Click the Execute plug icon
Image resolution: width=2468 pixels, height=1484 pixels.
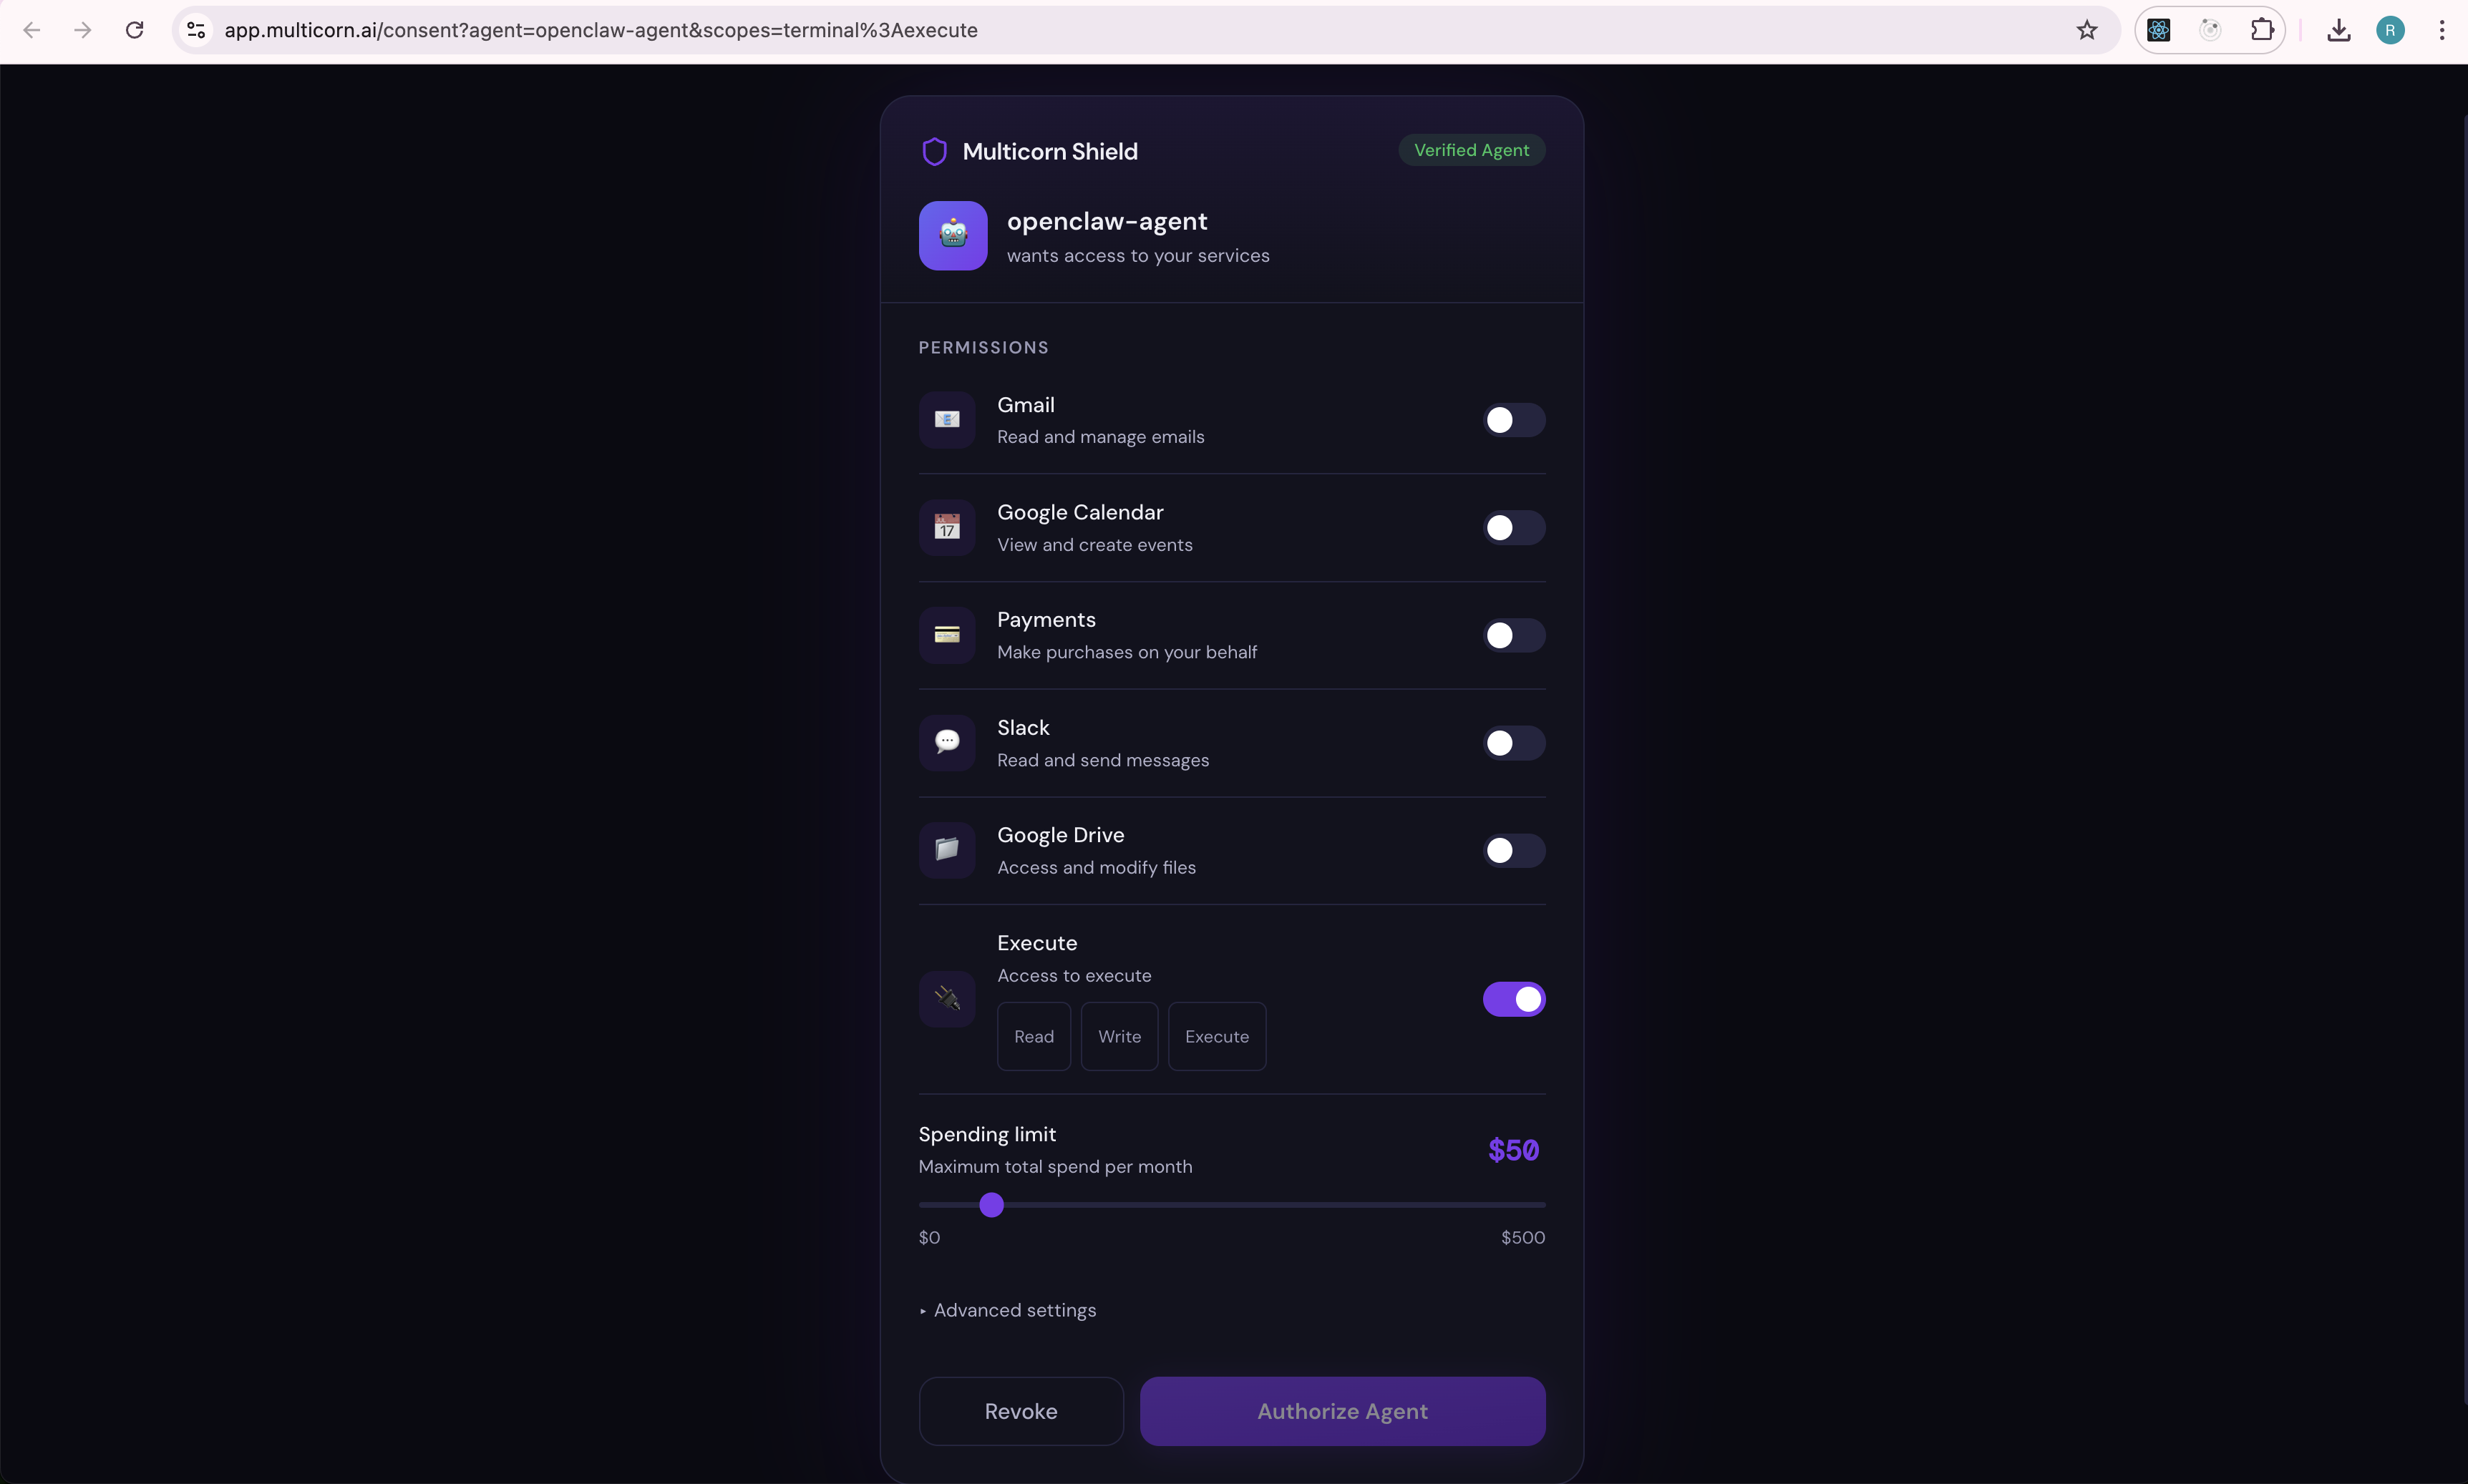[946, 998]
